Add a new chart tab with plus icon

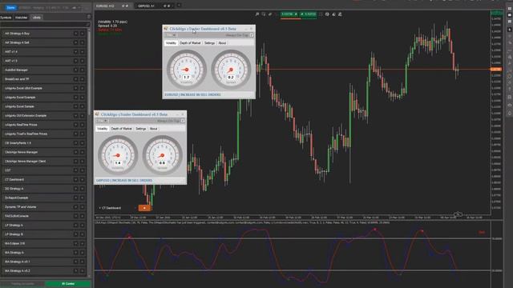point(179,6)
